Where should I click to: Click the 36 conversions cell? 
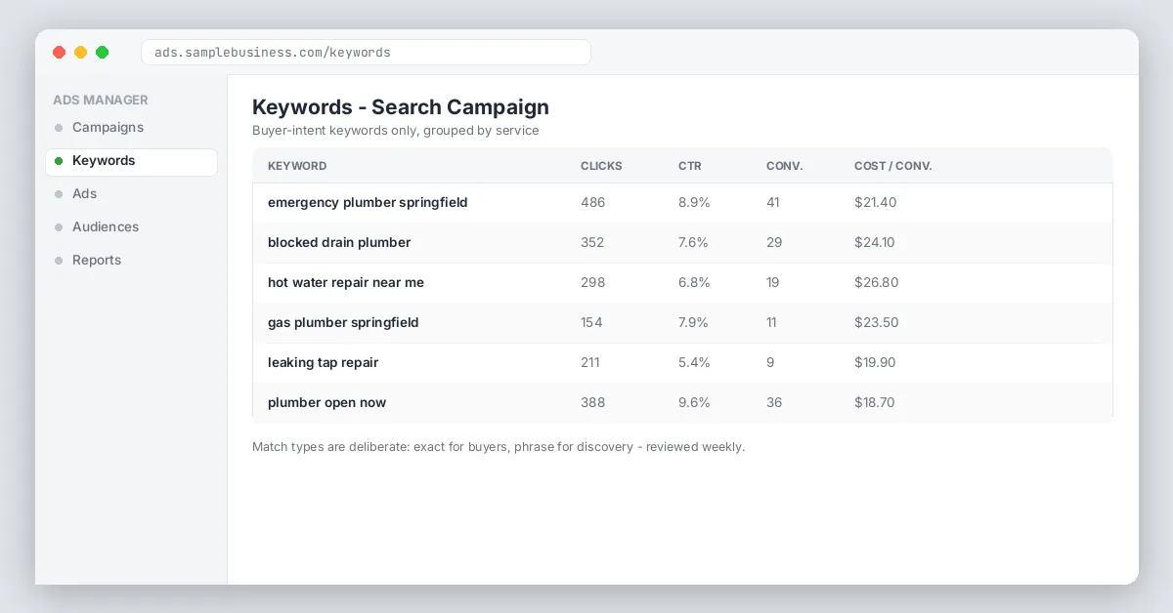tap(774, 403)
